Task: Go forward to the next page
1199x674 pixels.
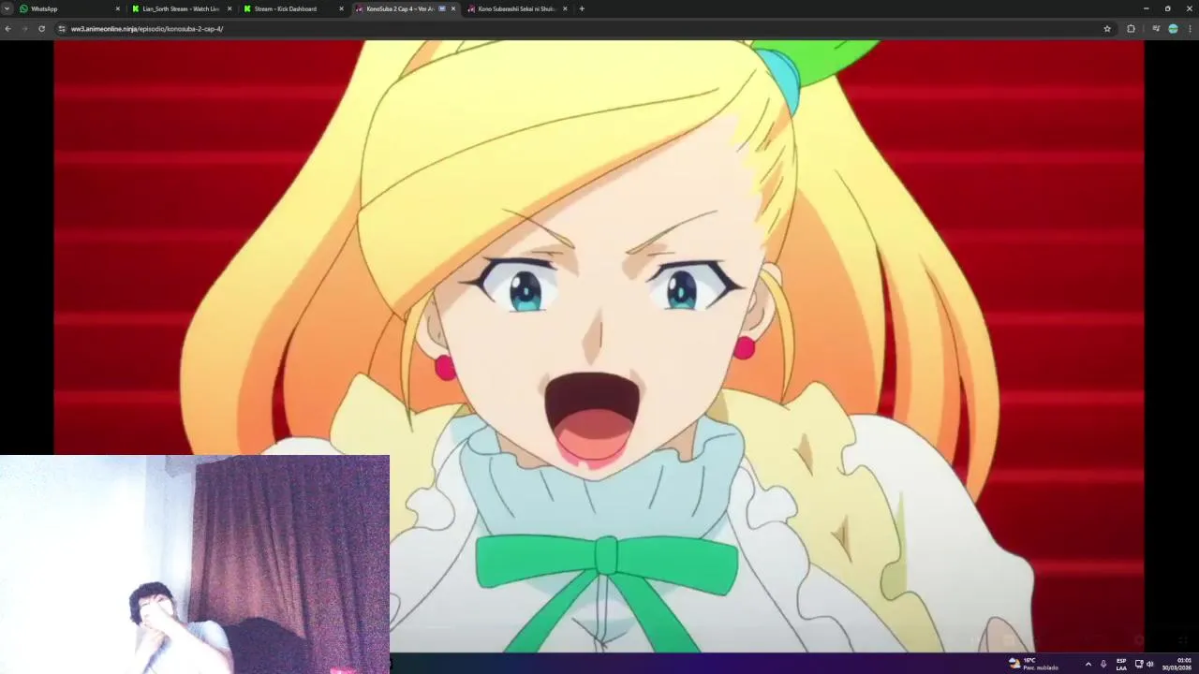Action: coord(24,29)
